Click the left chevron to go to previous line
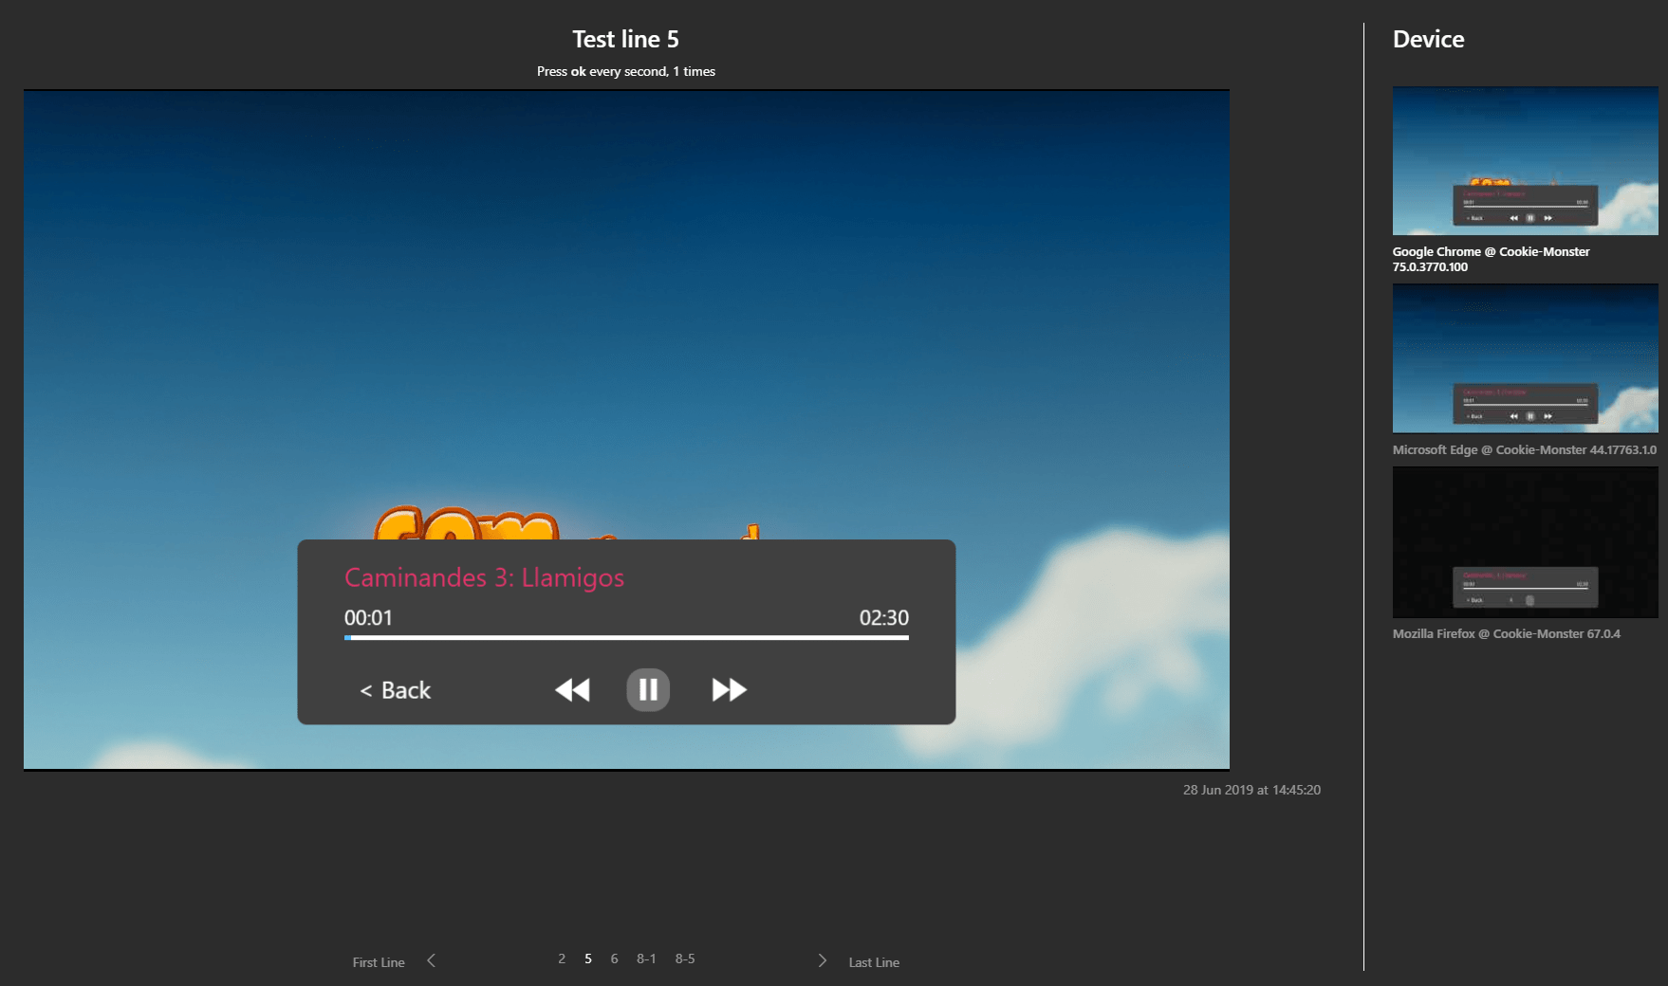 432,960
